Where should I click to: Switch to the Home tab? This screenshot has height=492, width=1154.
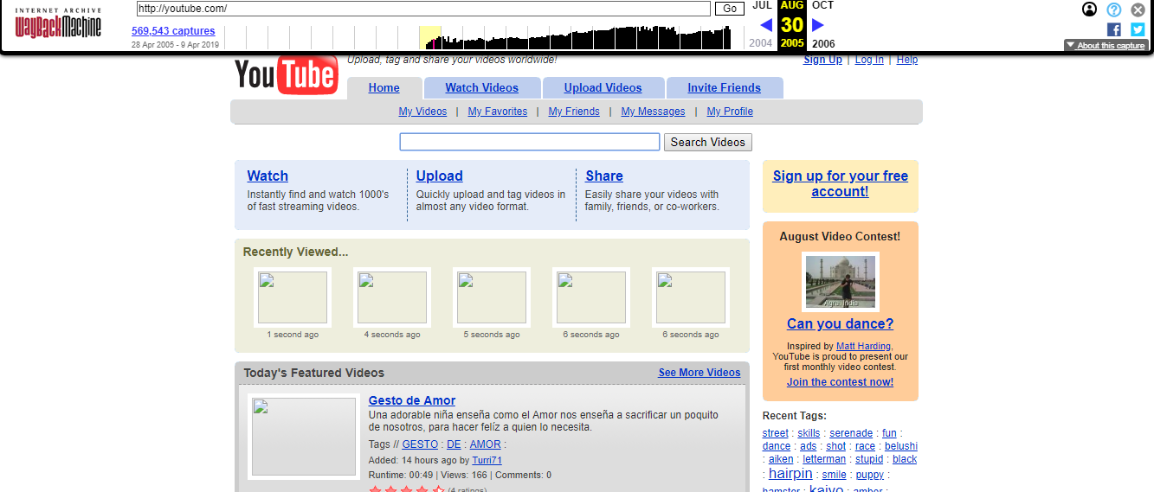click(x=384, y=88)
